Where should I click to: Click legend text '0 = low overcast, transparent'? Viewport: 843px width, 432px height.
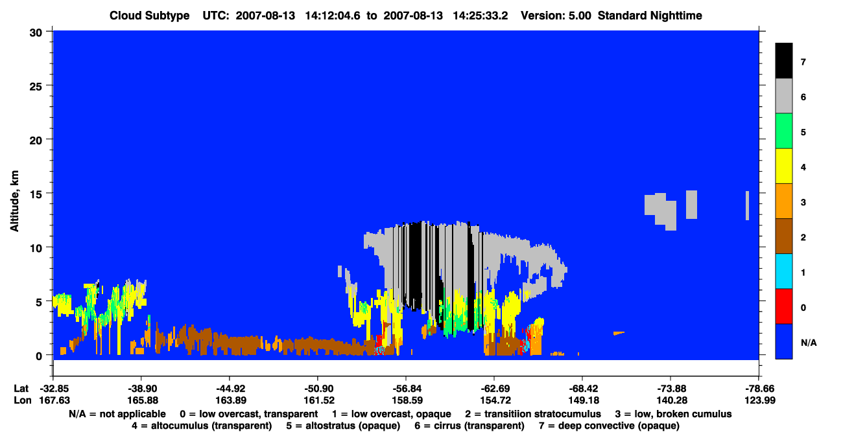pyautogui.click(x=248, y=413)
